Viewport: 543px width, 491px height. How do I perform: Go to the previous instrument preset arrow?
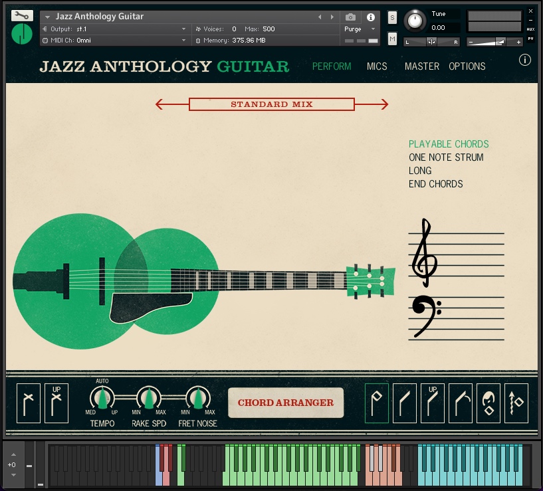point(320,17)
